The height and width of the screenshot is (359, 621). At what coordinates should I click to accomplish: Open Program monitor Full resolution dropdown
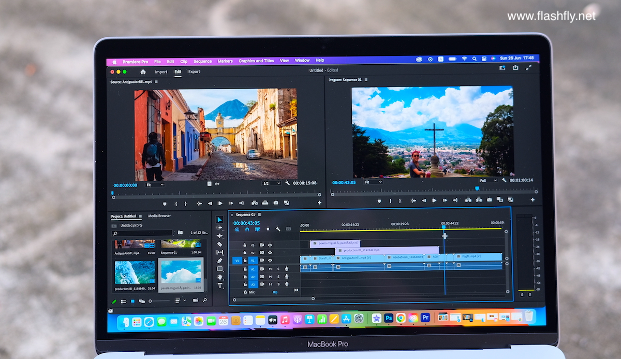(488, 180)
